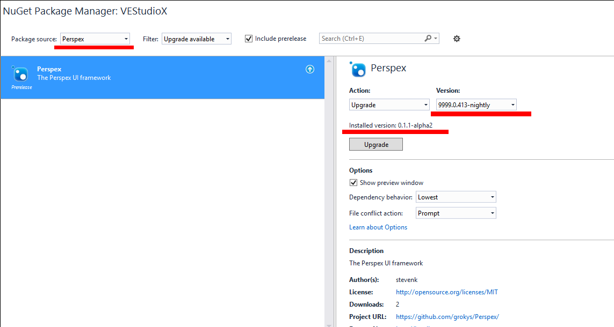This screenshot has width=614, height=327.
Task: Expand the search options arrow
Action: click(x=436, y=39)
